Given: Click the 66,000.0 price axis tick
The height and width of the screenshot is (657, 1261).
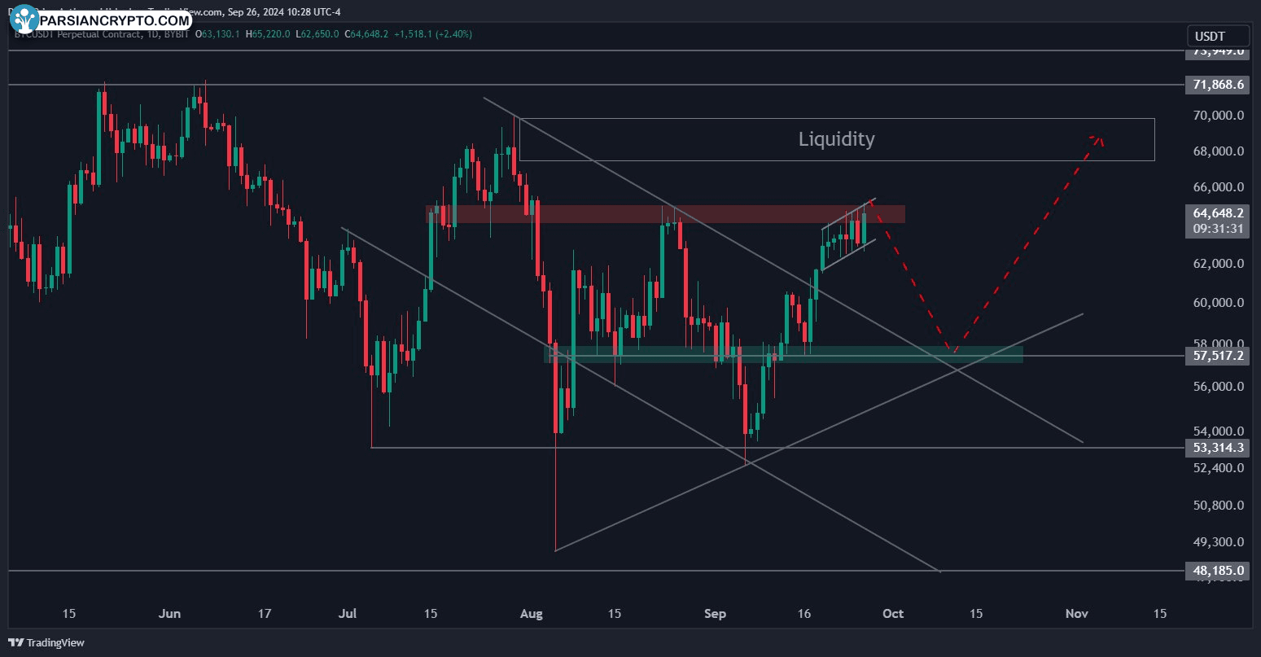Looking at the screenshot, I should pyautogui.click(x=1218, y=187).
